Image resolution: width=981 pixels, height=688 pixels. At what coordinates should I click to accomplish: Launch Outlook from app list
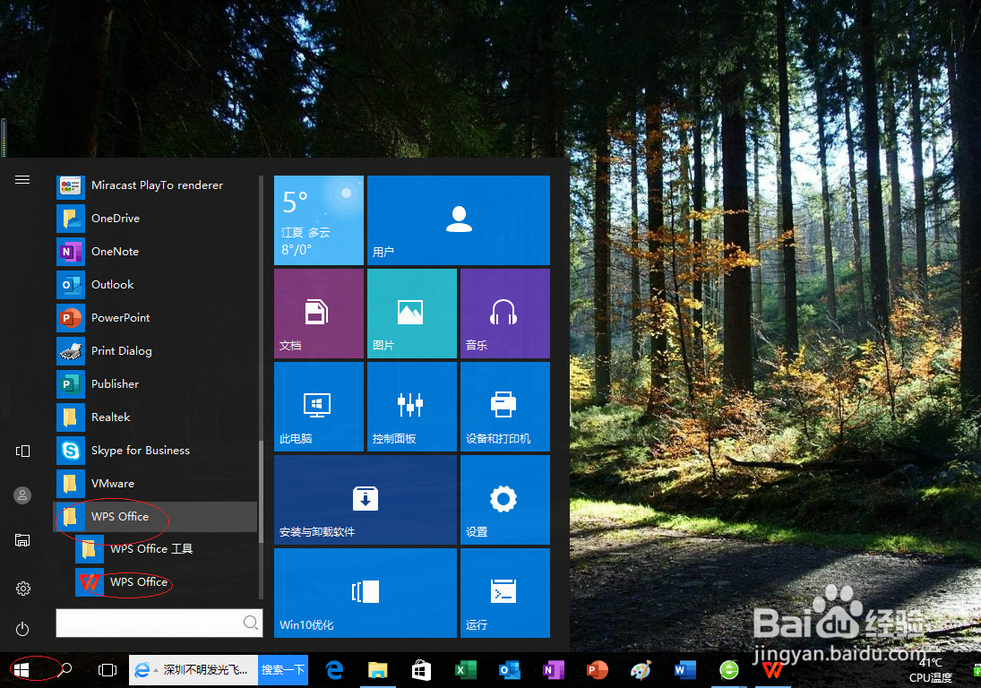tap(157, 285)
